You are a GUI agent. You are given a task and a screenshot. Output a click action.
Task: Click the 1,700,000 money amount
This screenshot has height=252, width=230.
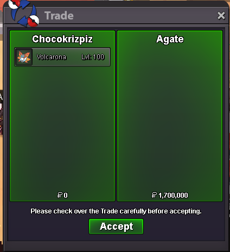coord(173,196)
